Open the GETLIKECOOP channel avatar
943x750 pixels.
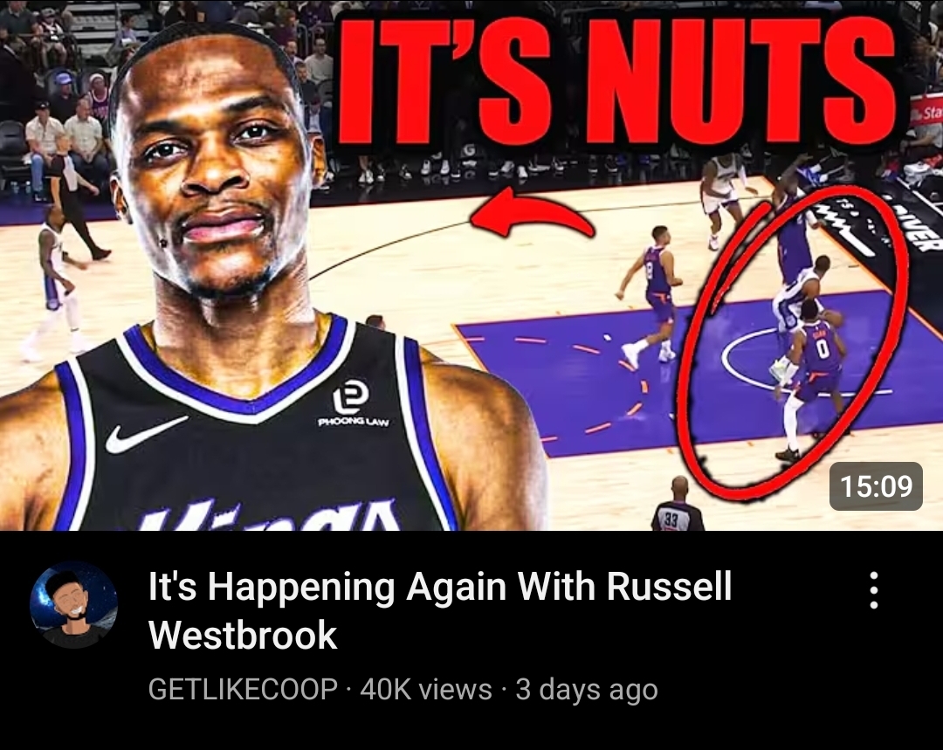74,605
